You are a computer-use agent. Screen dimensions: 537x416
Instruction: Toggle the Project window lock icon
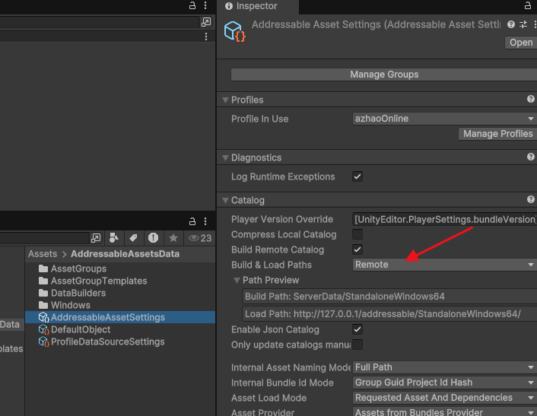click(x=192, y=221)
